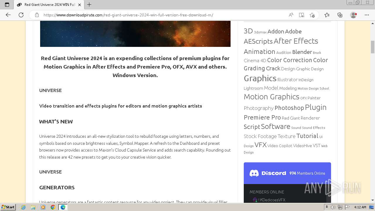Open the Adobe tag link
The image size is (375, 211).
293,31
